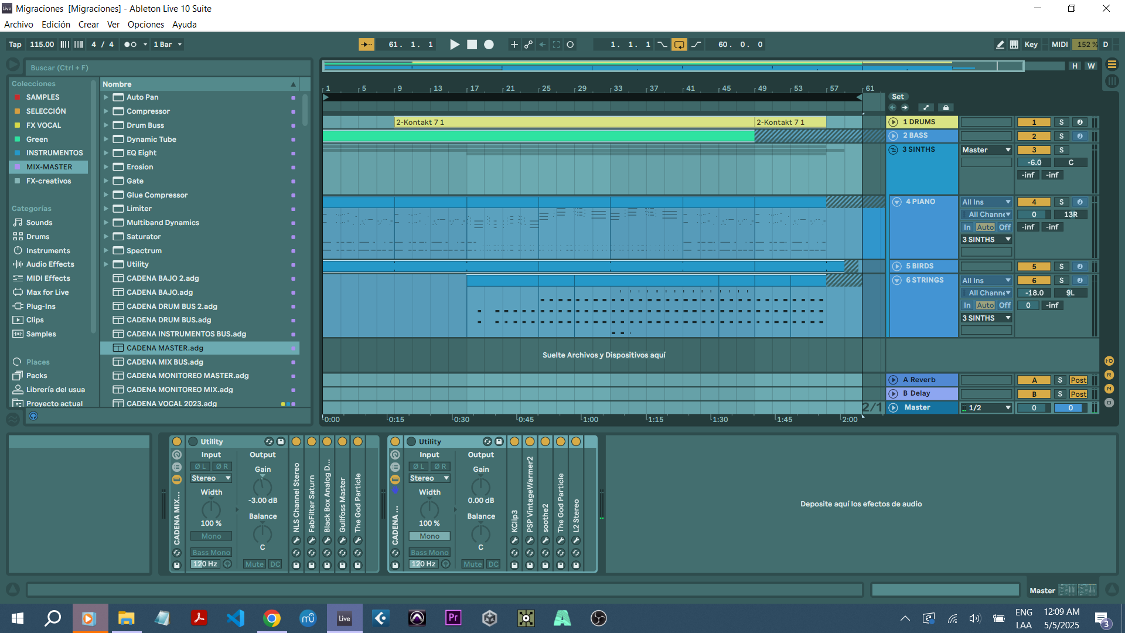The image size is (1125, 633).
Task: Start playback with the Play button
Action: point(454,45)
